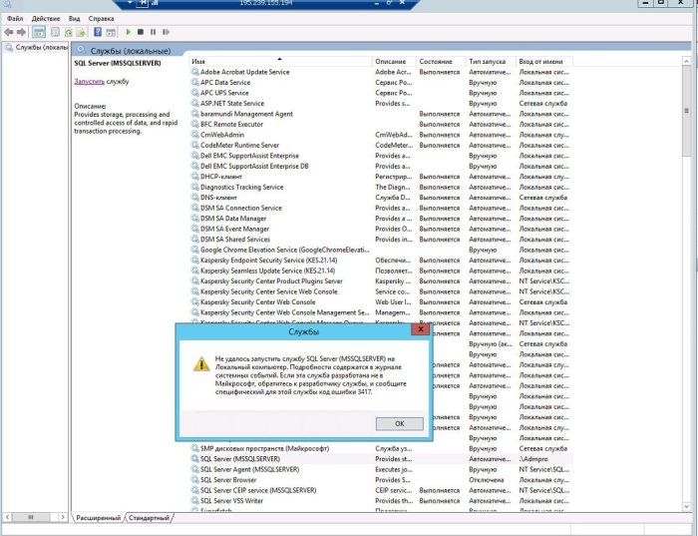698x536 pixels.
Task: Click the Restart service toolbar icon
Action: point(167,32)
